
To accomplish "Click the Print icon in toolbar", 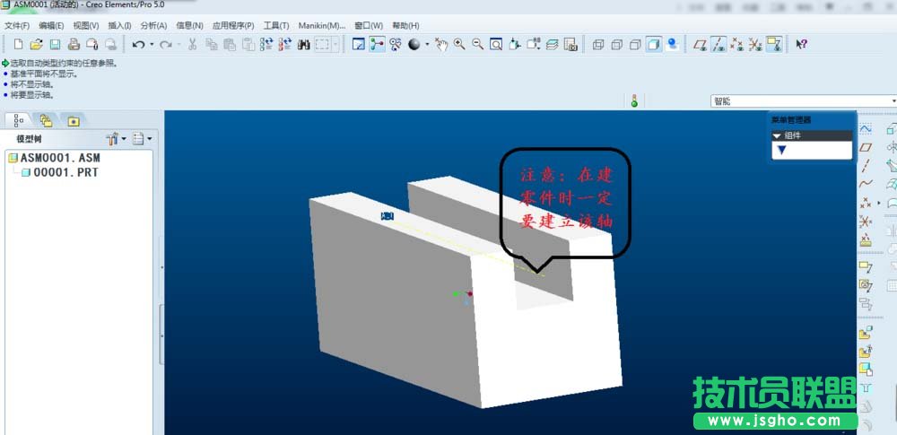I will tap(73, 44).
